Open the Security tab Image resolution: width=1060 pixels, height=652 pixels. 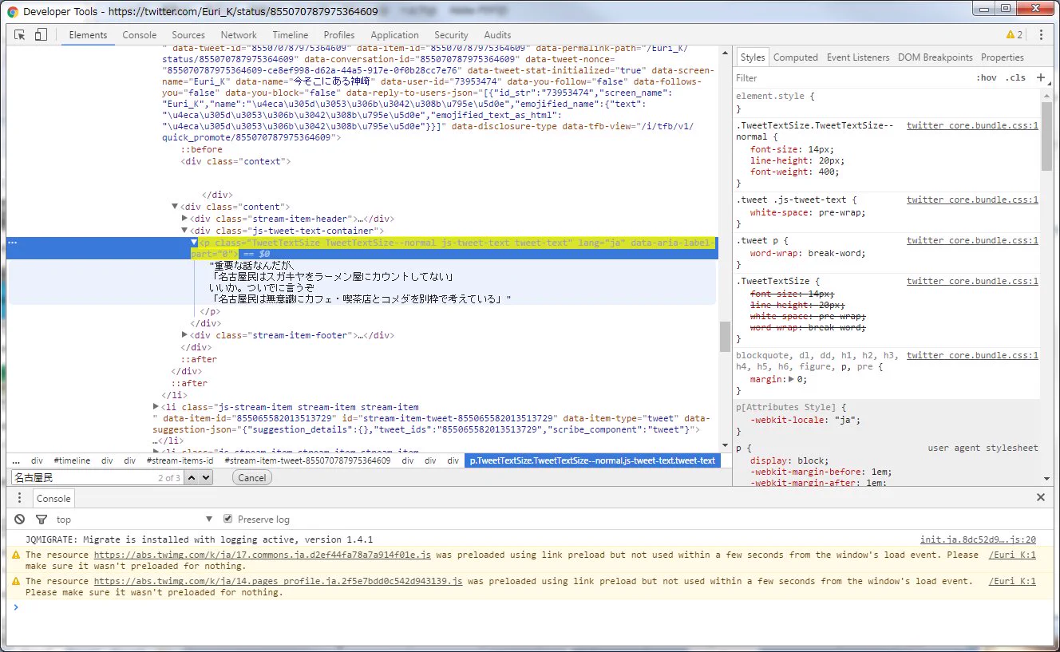click(451, 35)
